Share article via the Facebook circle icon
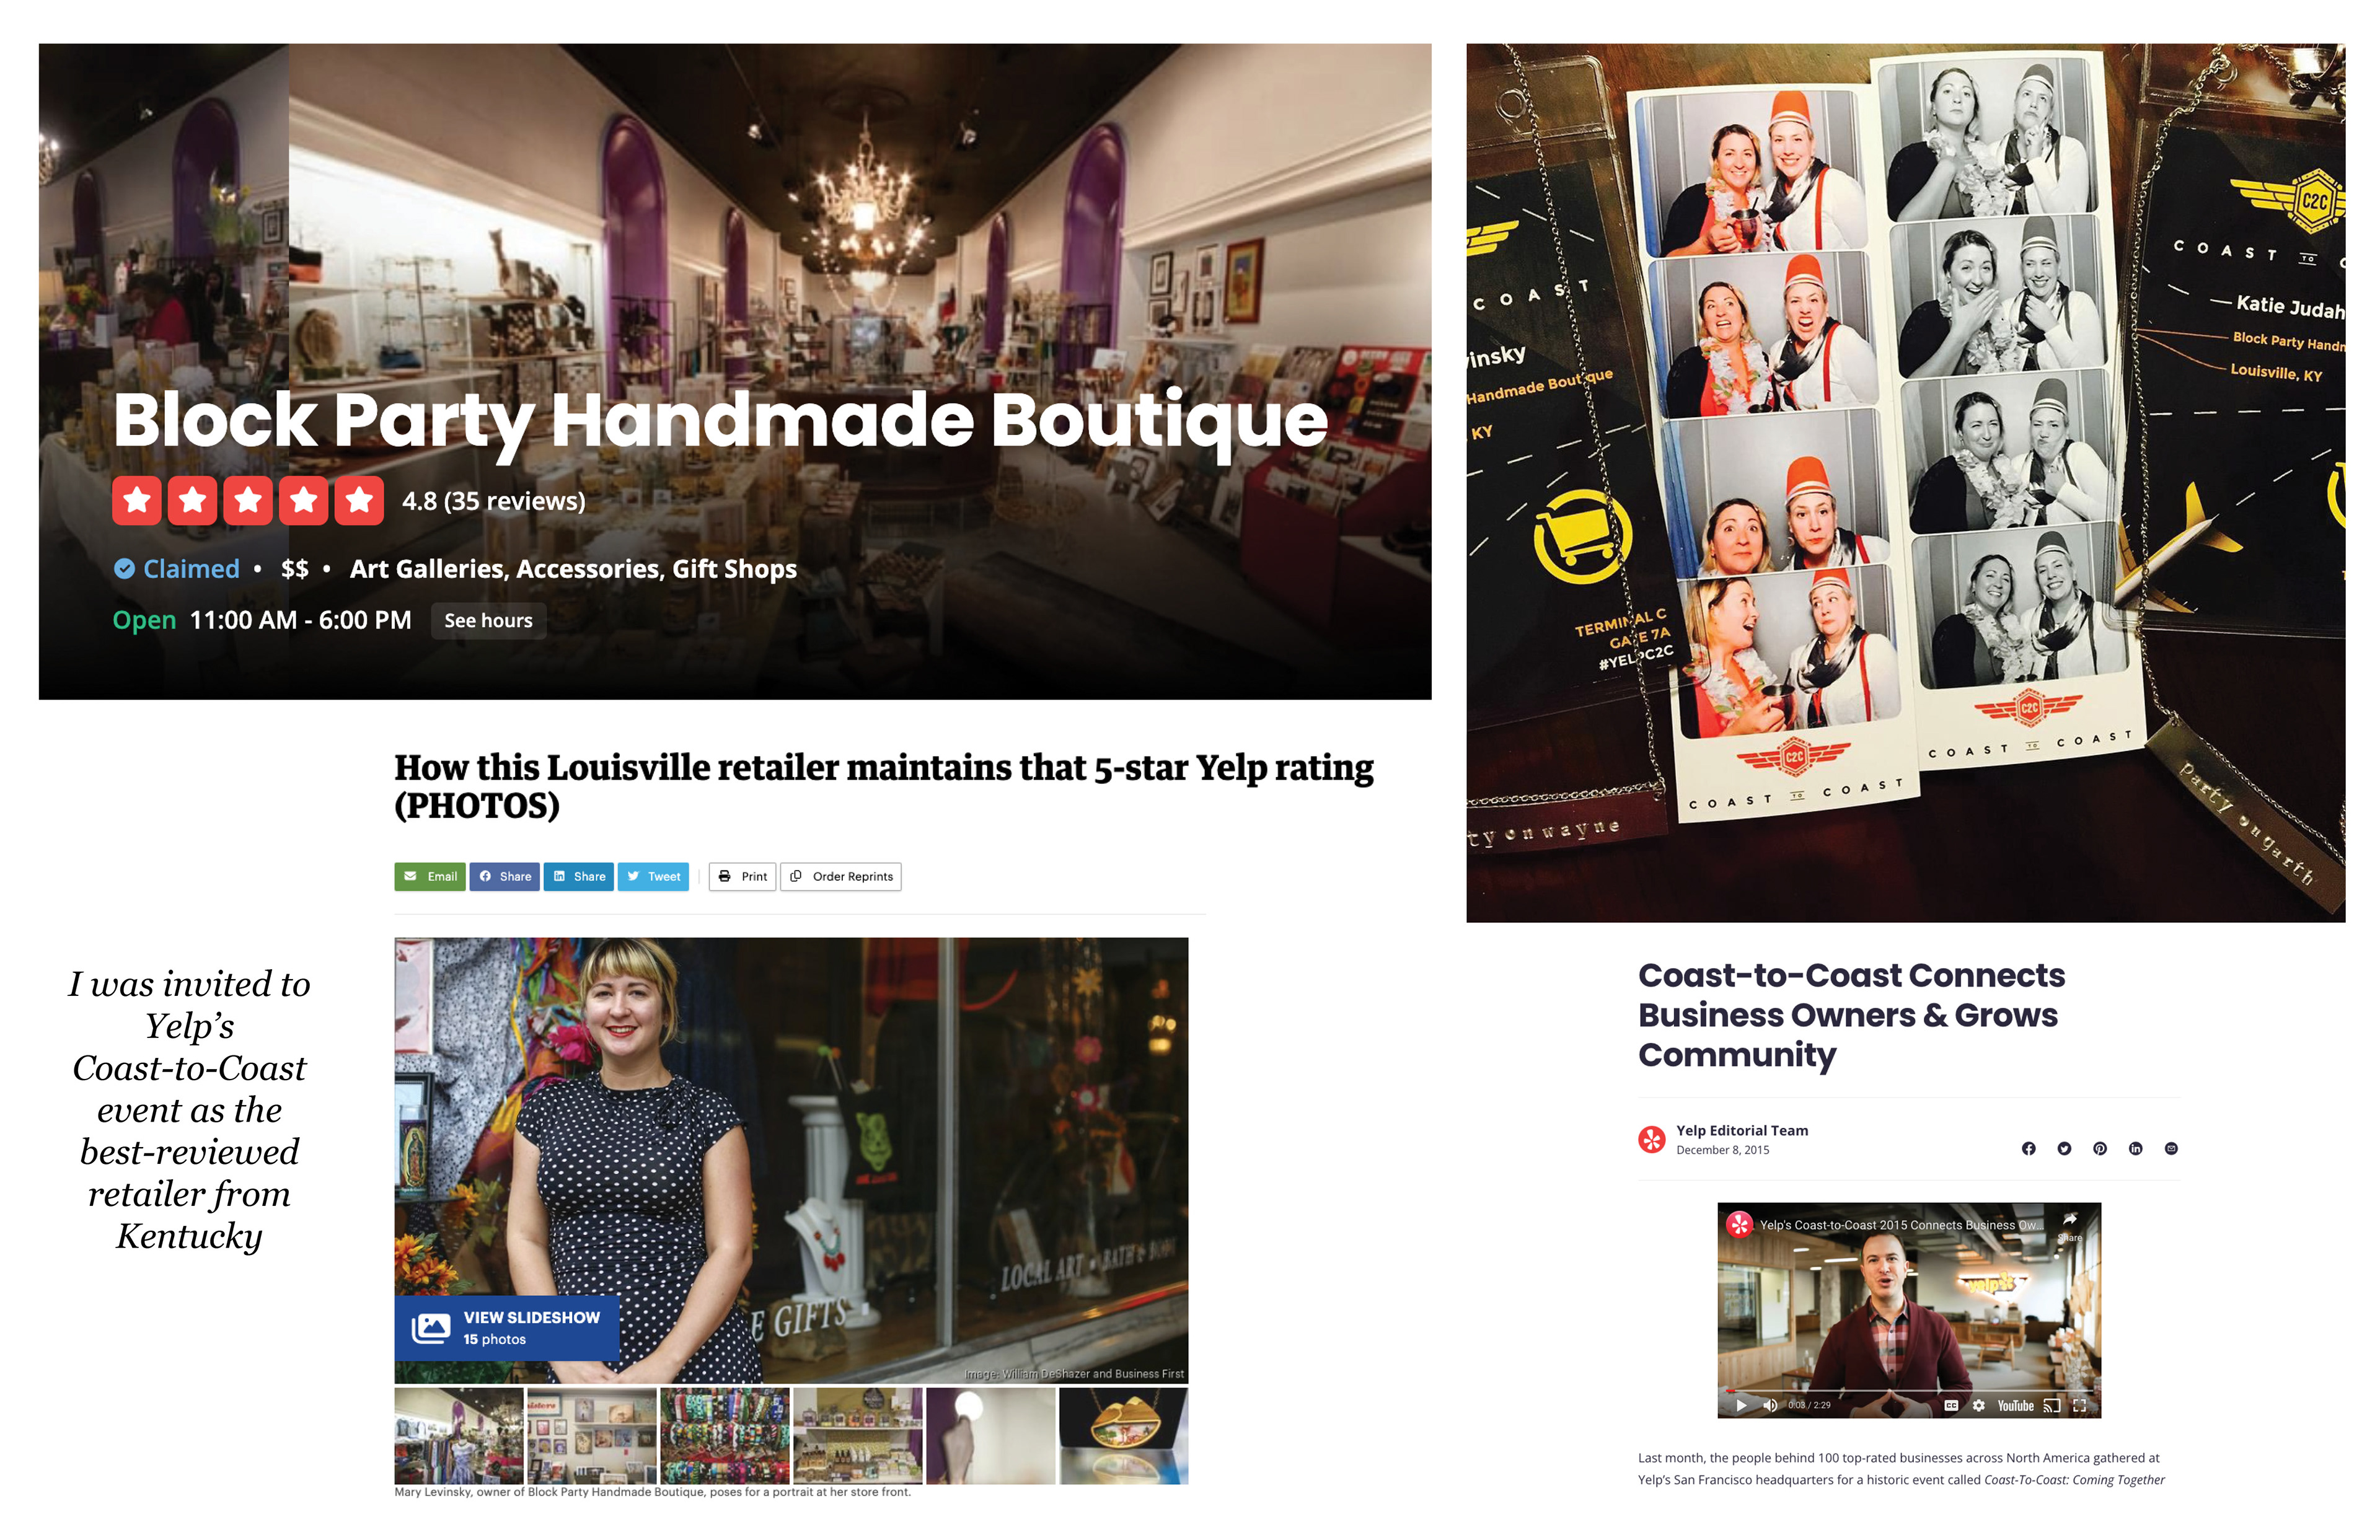The image size is (2380, 1540). pos(2028,1148)
